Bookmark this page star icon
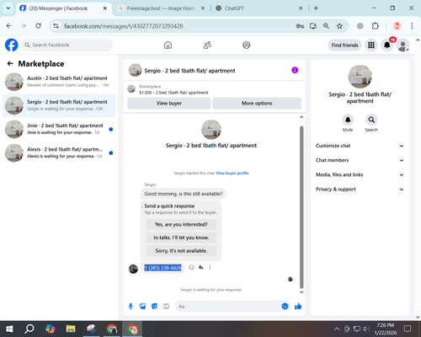Screen dimensions: 421x337 339,26
